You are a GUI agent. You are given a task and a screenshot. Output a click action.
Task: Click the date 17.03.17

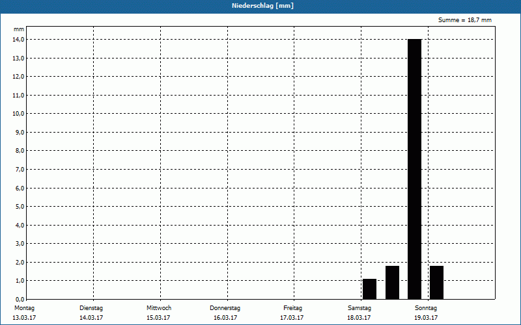pyautogui.click(x=292, y=318)
